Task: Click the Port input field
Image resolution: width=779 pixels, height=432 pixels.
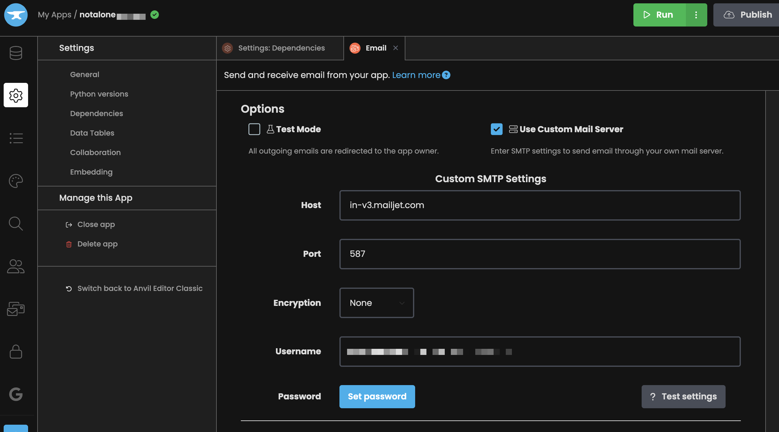Action: (x=540, y=254)
